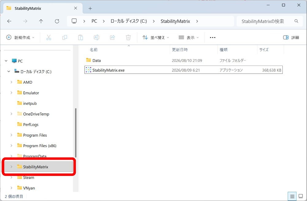This screenshot has width=307, height=201.
Task: Collapse the PC tree node
Action: tap(6, 61)
